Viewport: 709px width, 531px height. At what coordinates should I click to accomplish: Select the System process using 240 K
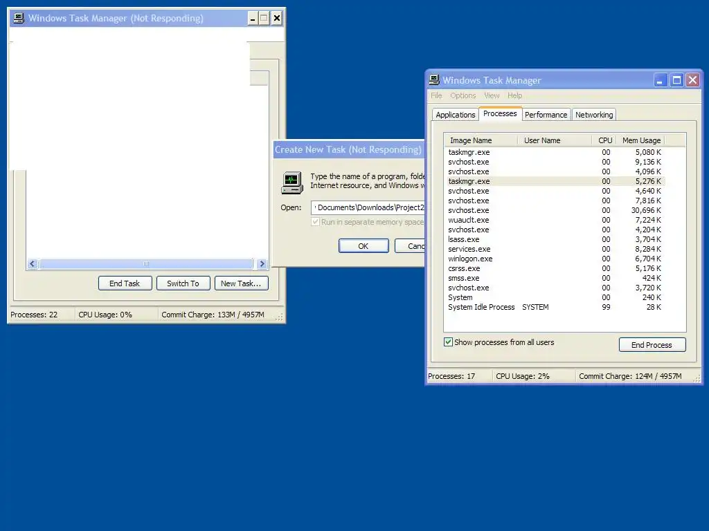click(x=555, y=297)
